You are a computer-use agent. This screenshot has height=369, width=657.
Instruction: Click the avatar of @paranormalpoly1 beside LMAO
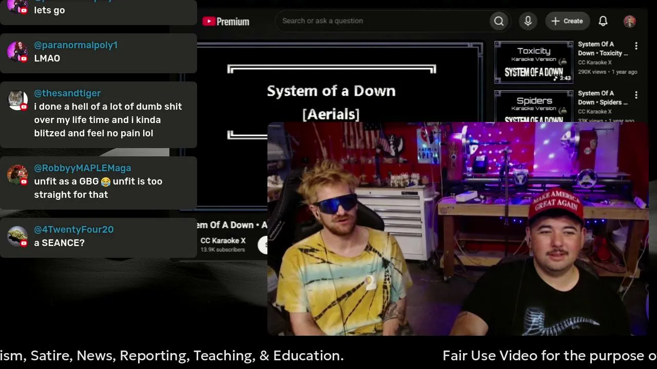(x=17, y=51)
